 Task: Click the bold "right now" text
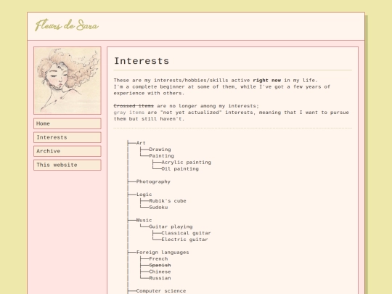(266, 81)
